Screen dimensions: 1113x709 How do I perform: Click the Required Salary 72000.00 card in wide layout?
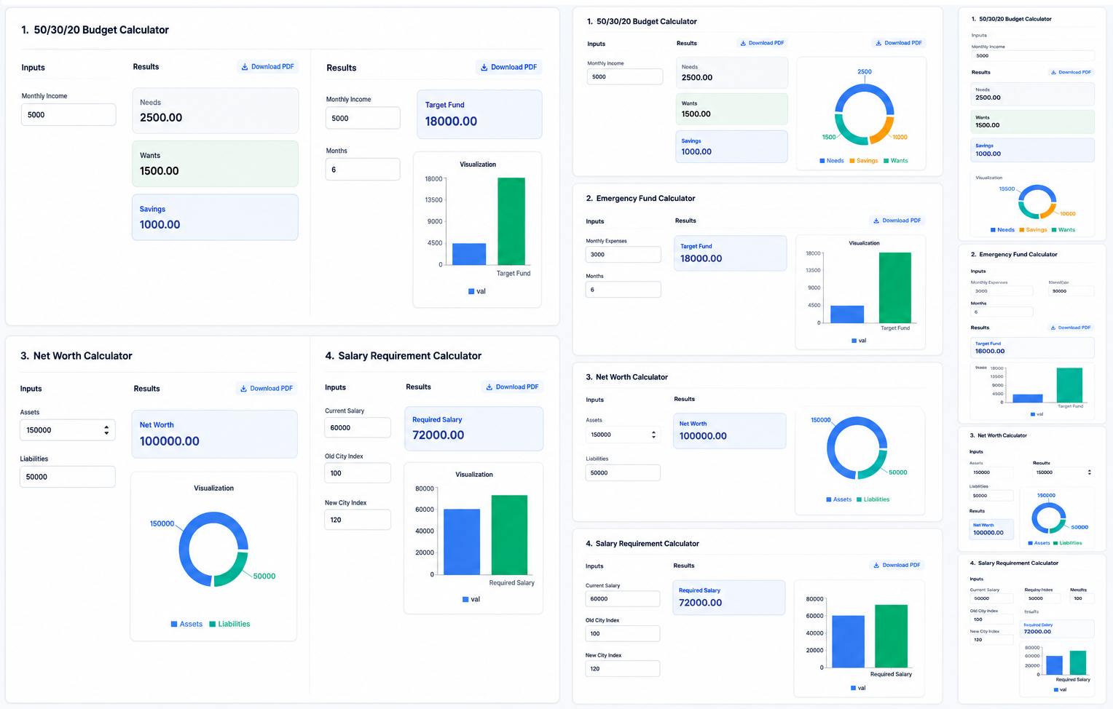(473, 429)
